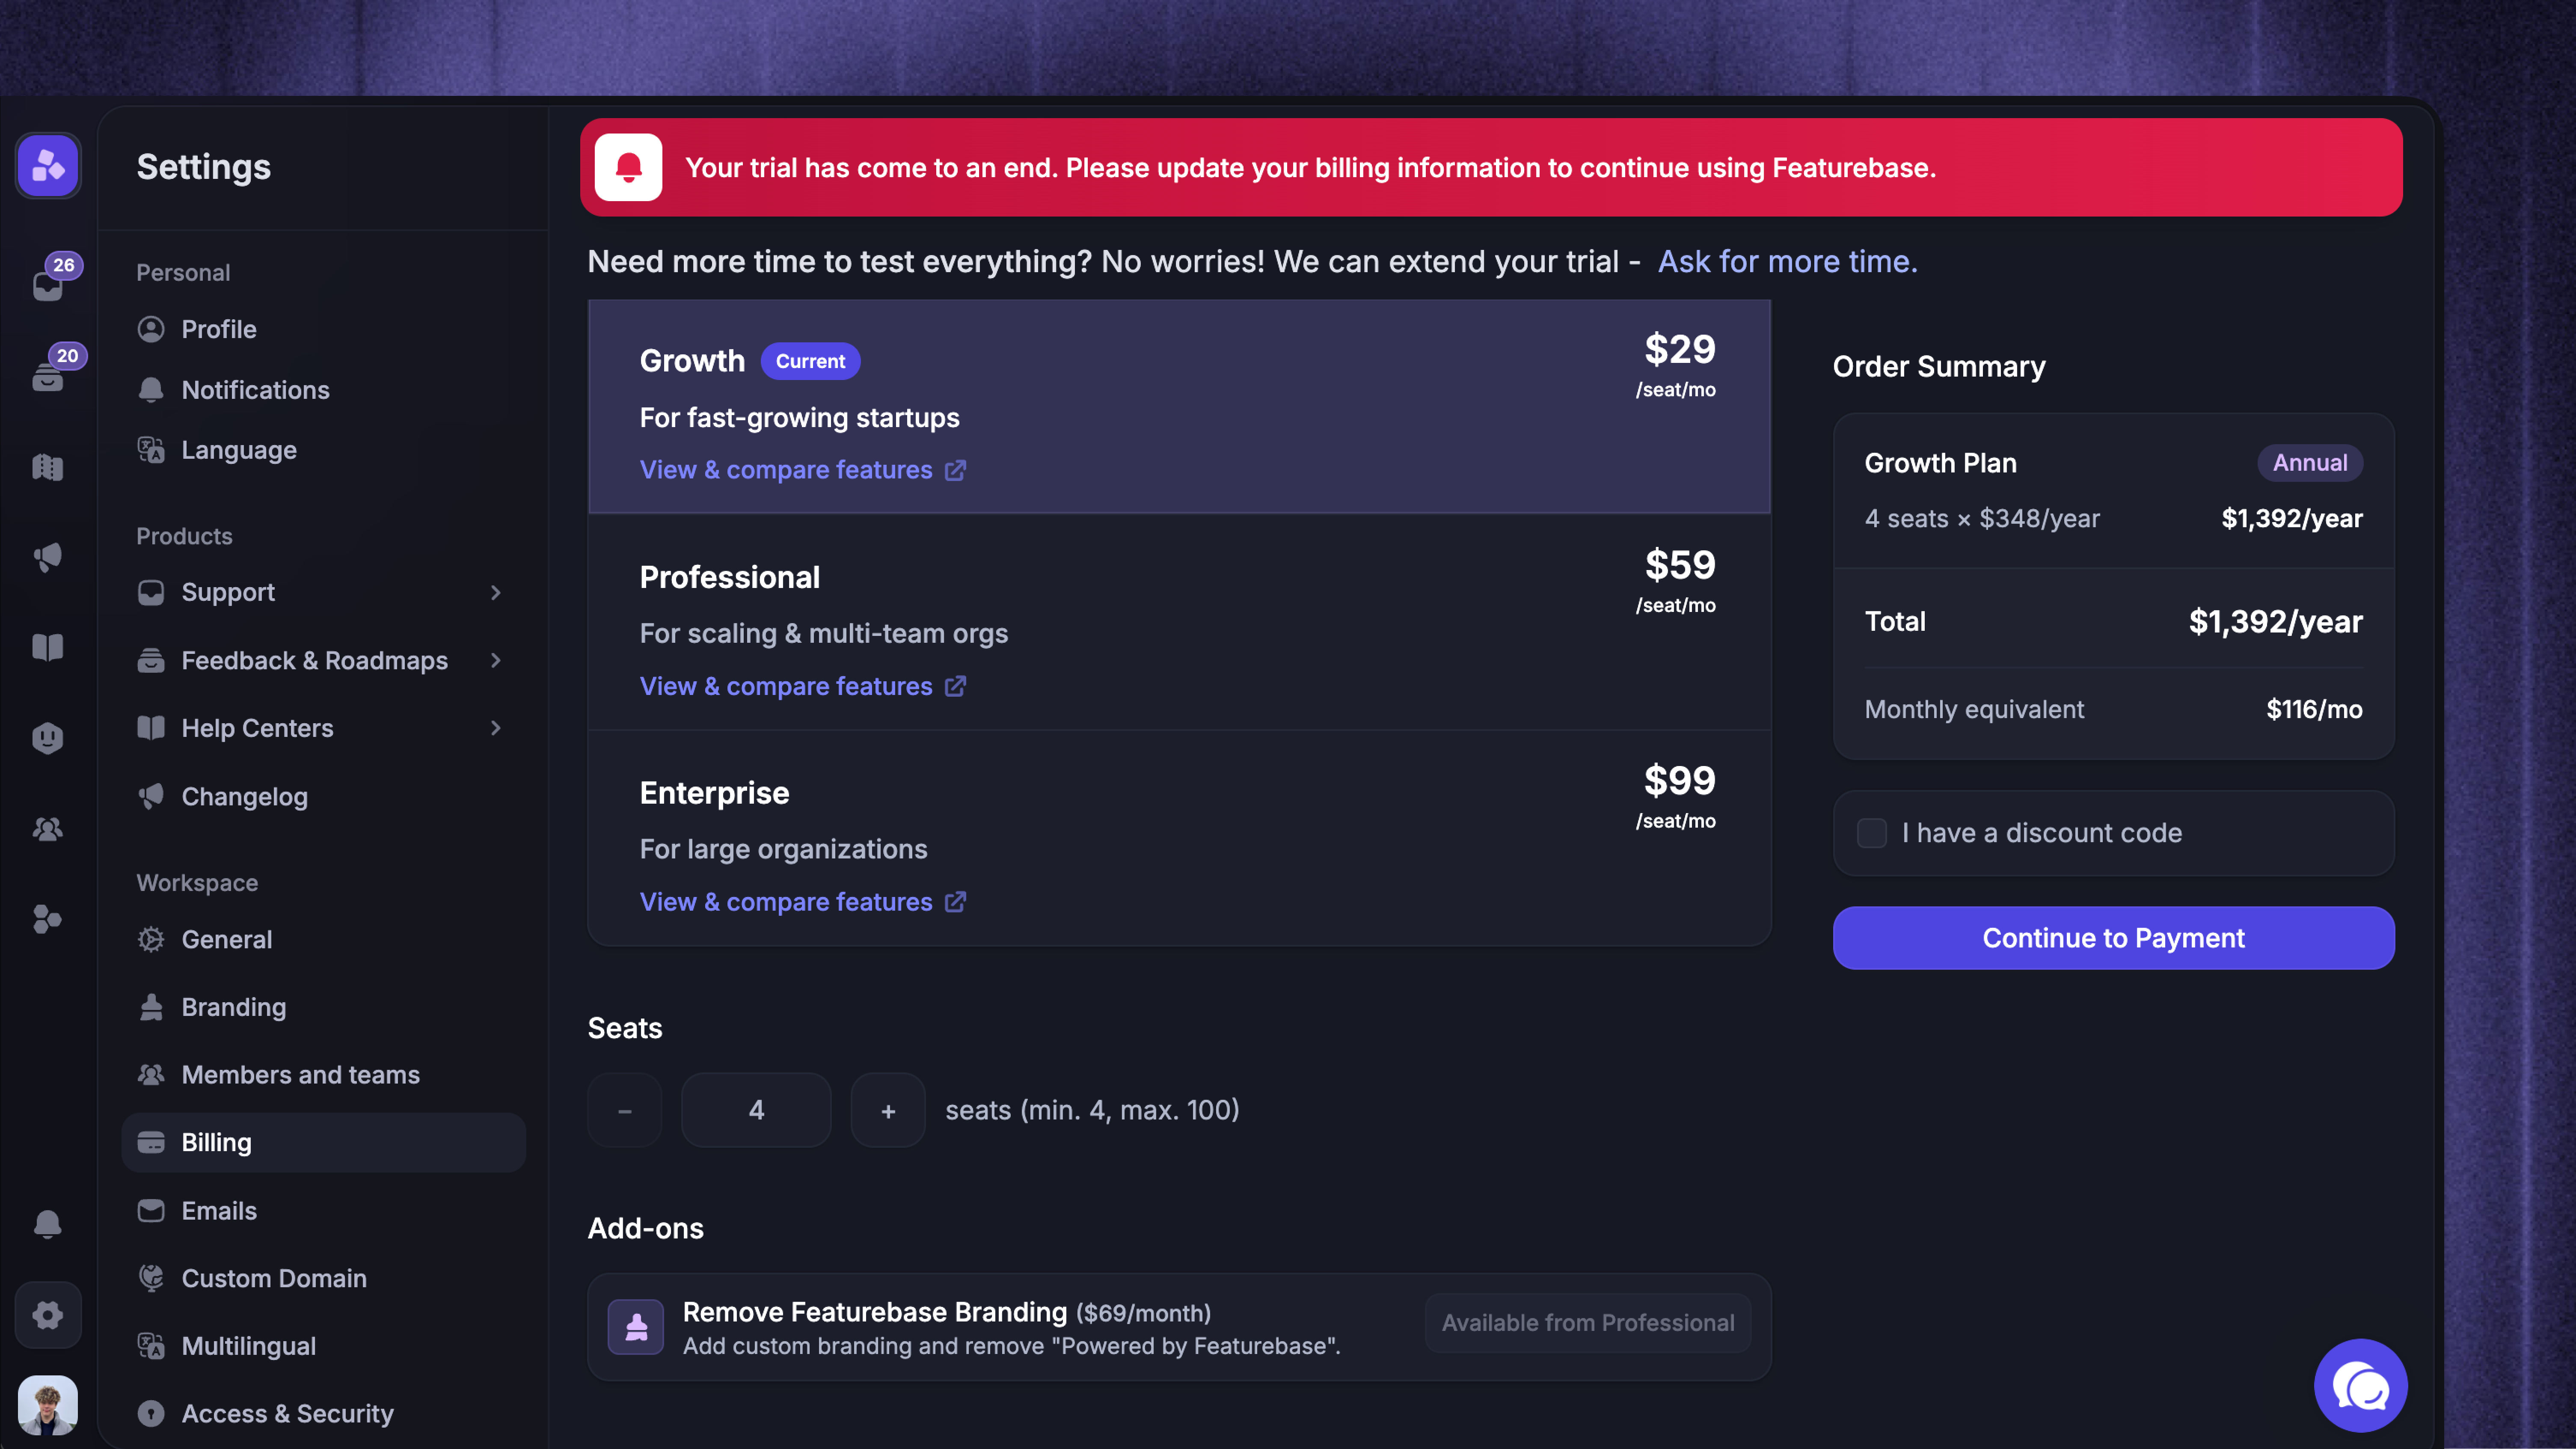
Task: Open the inbox icon with 26 badge
Action: pyautogui.click(x=48, y=285)
